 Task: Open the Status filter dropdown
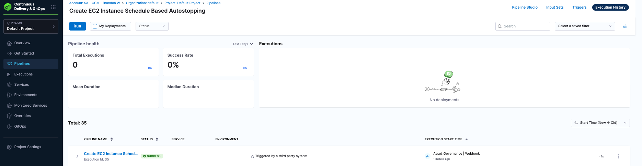coord(152,26)
